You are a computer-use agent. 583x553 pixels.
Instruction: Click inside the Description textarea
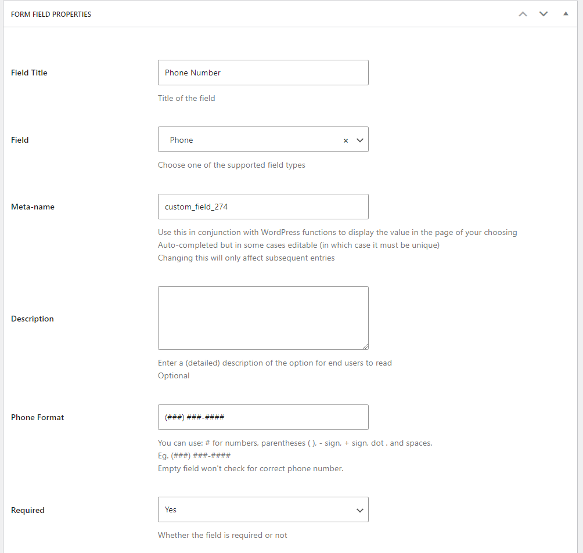coord(263,318)
